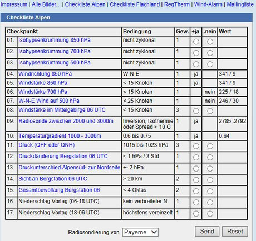Open the Mailingliste link

(x=240, y=4)
